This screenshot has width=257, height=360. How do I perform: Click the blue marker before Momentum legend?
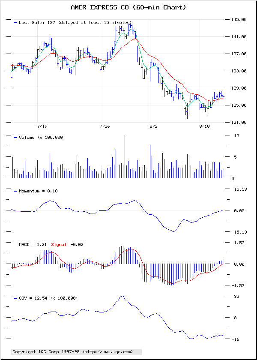(15, 191)
